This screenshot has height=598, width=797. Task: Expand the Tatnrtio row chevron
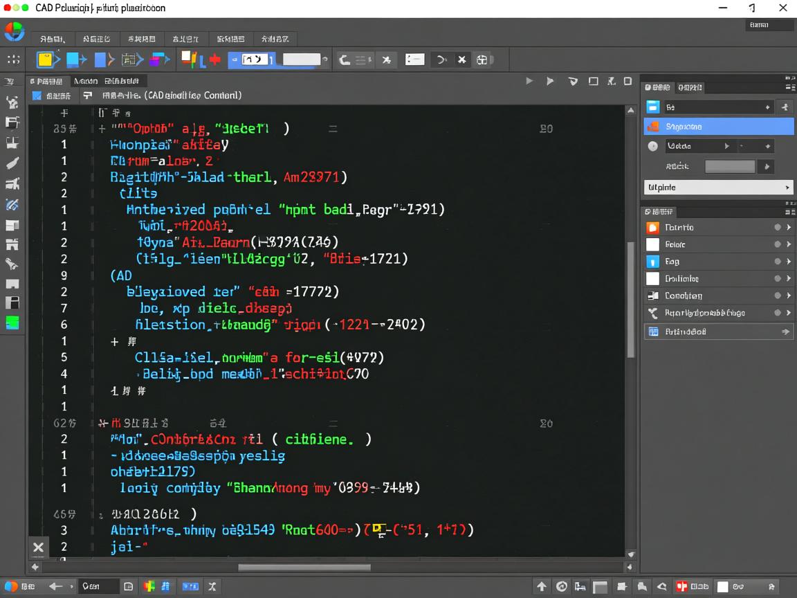[789, 228]
